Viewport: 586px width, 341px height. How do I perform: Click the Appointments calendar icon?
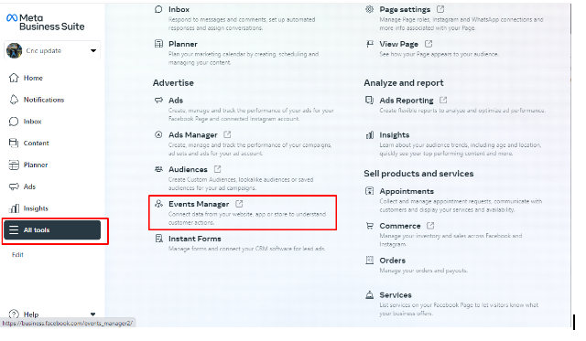(x=369, y=191)
